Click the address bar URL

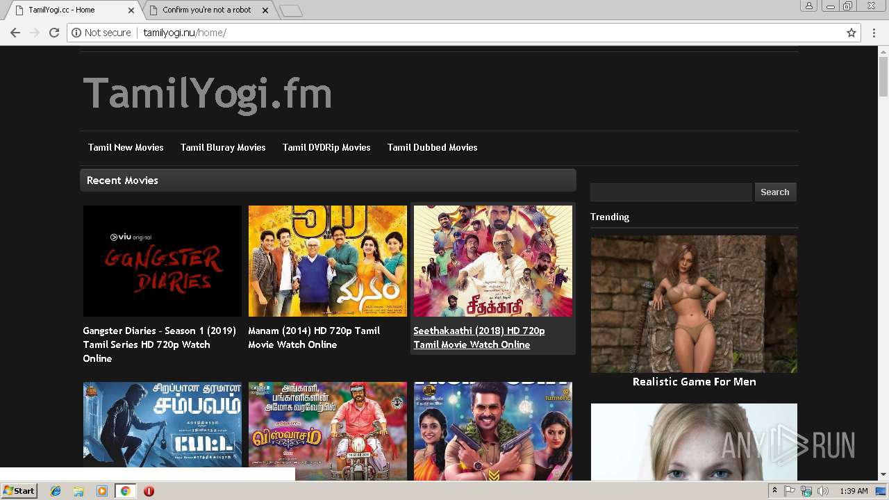coord(185,33)
